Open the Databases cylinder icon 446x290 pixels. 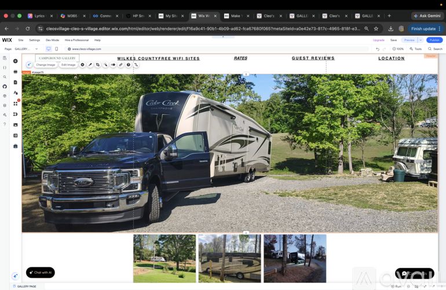click(5, 106)
